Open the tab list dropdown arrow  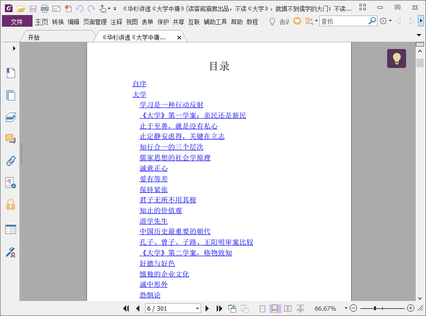[419, 35]
